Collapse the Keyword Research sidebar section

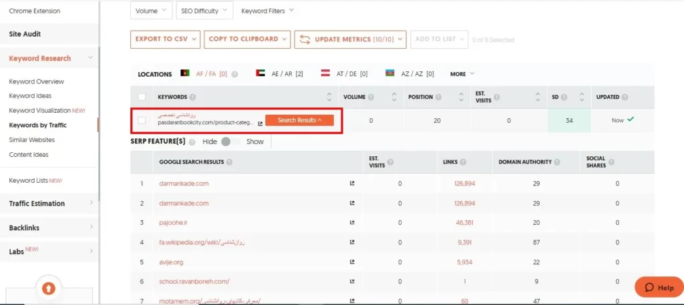pyautogui.click(x=49, y=58)
